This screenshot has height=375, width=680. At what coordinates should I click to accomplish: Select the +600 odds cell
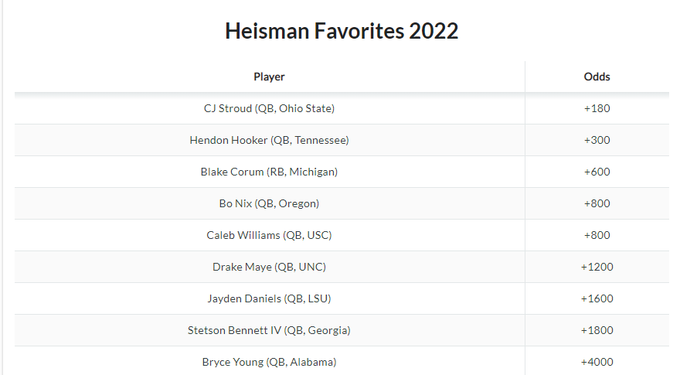coord(597,172)
